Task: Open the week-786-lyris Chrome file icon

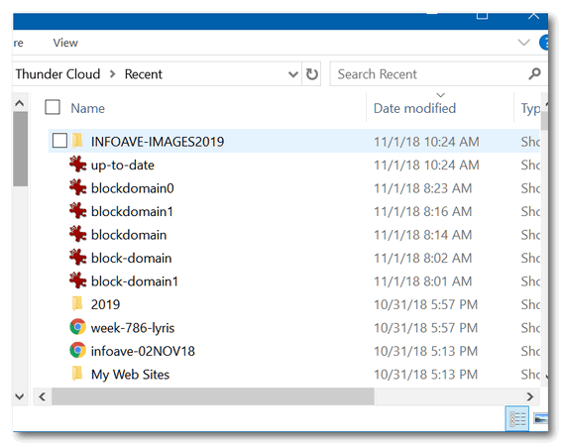Action: [x=77, y=327]
